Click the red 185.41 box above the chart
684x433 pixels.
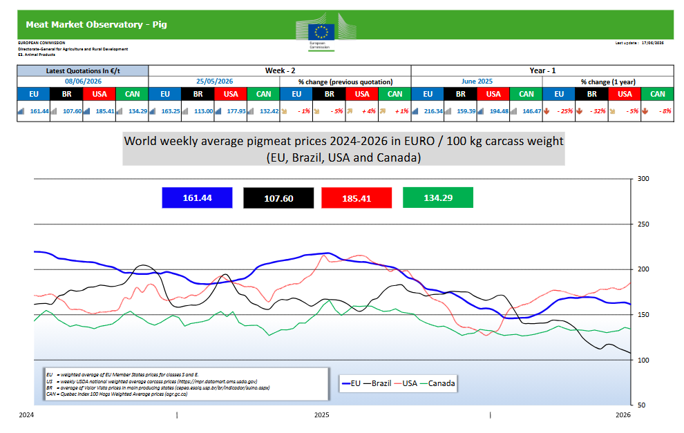point(357,198)
